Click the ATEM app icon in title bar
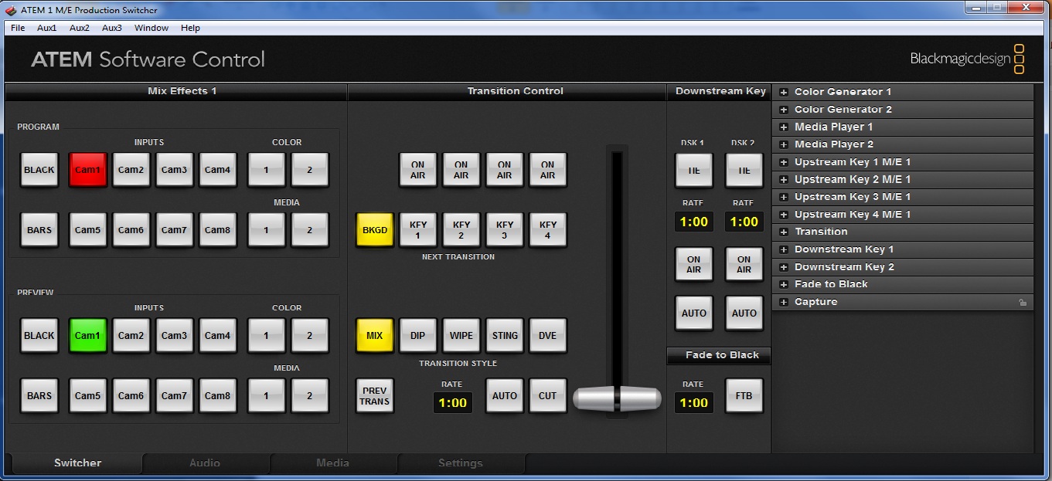 coord(11,10)
